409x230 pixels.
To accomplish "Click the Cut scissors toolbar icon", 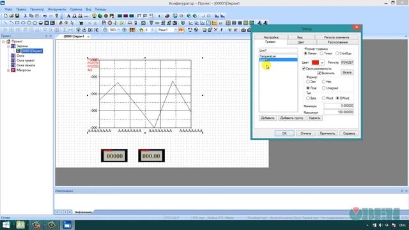I will pyautogui.click(x=26, y=16).
